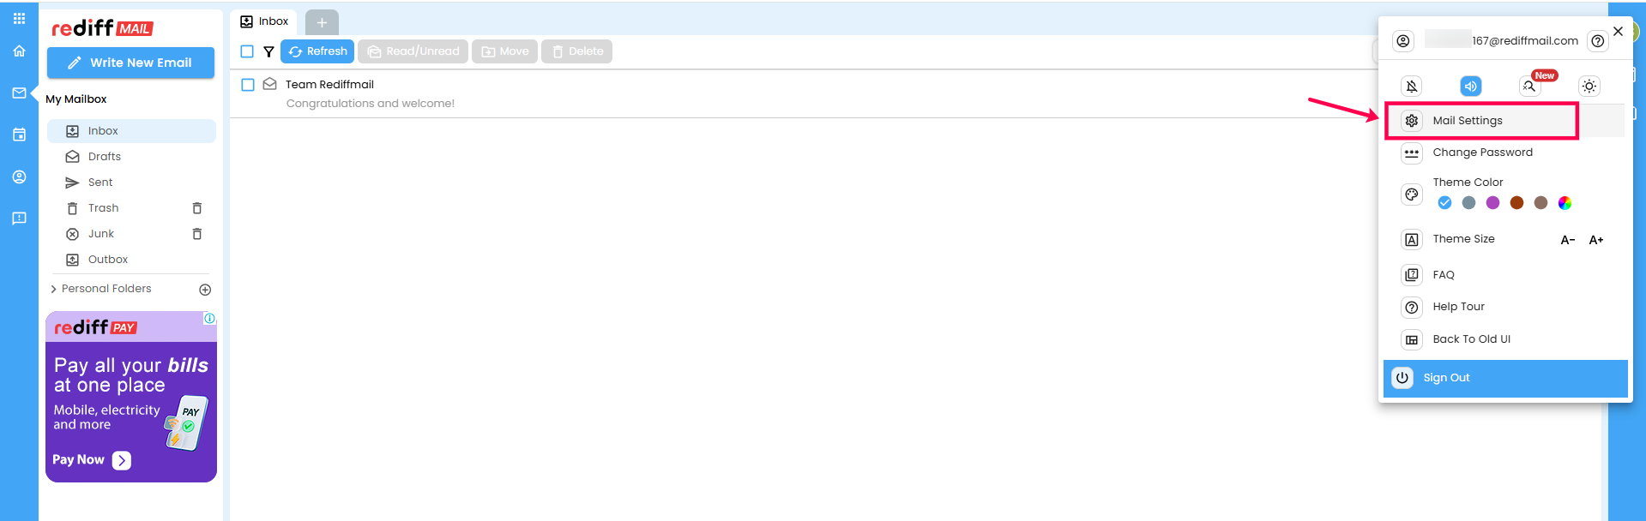
Task: Choose Change Password option
Action: (1481, 153)
